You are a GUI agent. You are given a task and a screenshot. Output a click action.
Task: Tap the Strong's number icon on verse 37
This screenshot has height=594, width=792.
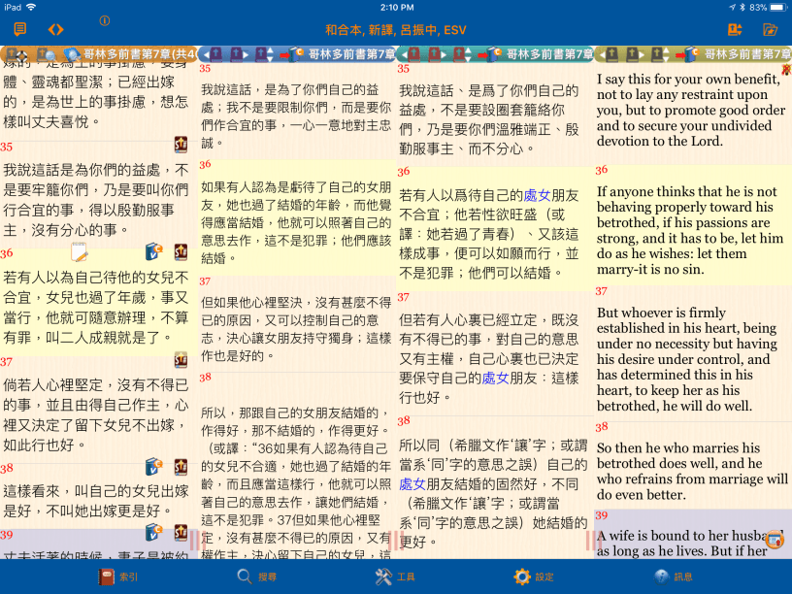coord(181,360)
